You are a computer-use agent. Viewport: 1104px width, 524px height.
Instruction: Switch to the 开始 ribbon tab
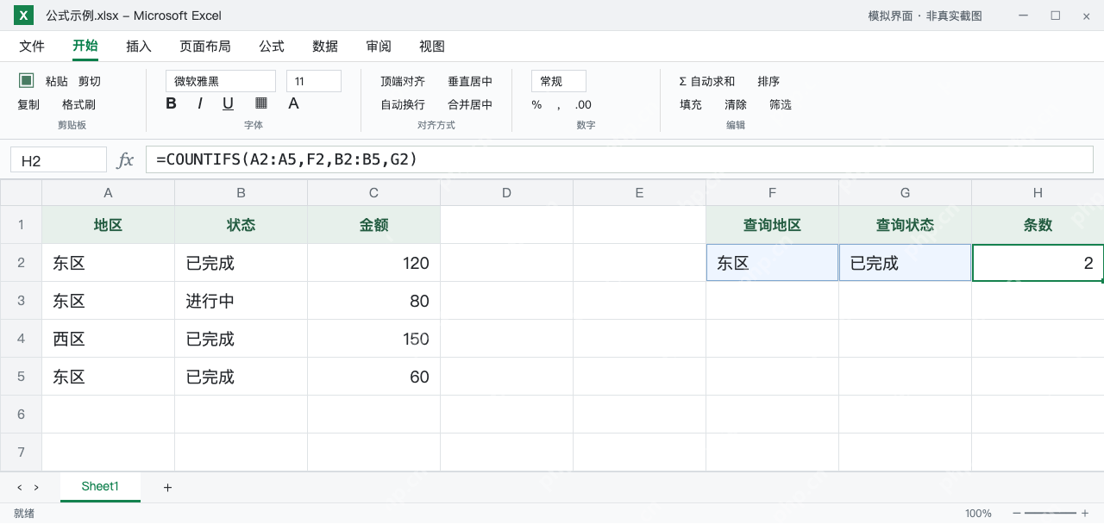point(85,47)
